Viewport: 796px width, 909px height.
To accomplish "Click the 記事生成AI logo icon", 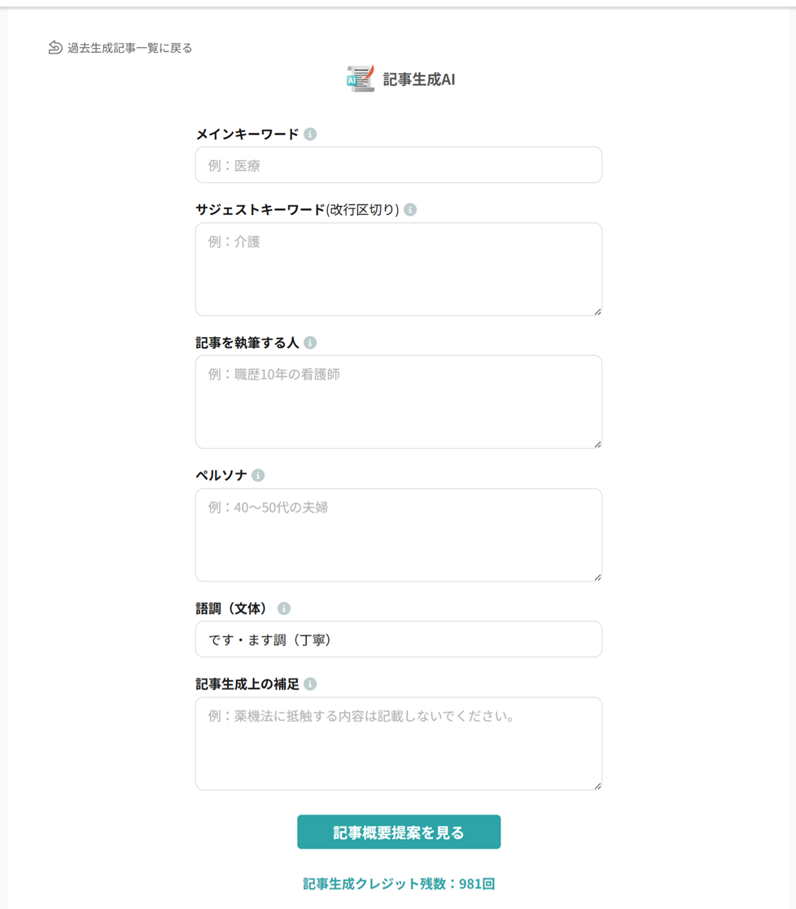I will click(360, 79).
